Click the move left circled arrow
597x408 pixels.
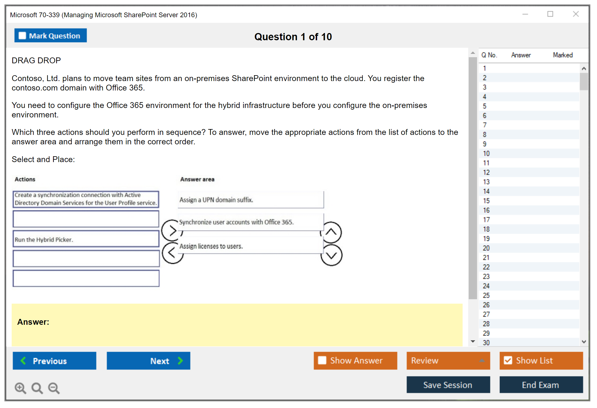coord(172,253)
